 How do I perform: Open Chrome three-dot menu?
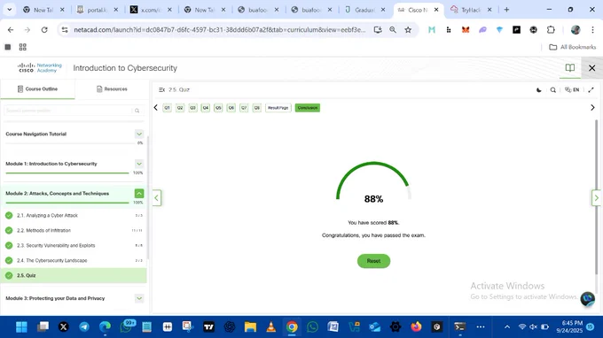[x=592, y=30]
